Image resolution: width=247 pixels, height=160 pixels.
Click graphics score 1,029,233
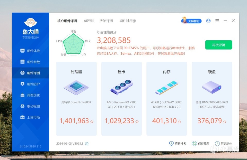pos(119,121)
